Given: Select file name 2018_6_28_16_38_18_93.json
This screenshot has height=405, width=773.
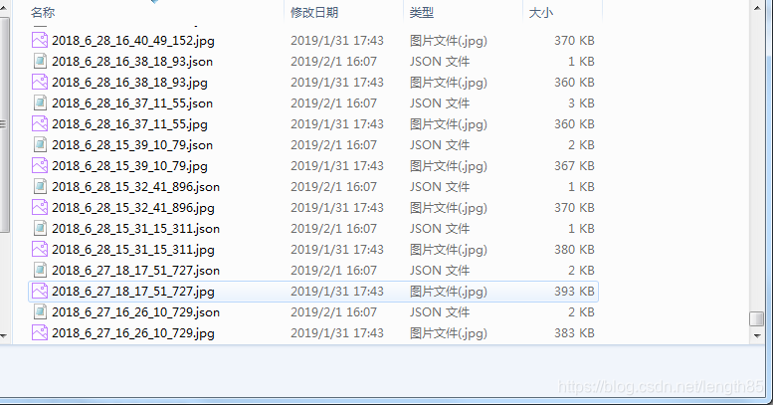Looking at the screenshot, I should 132,61.
